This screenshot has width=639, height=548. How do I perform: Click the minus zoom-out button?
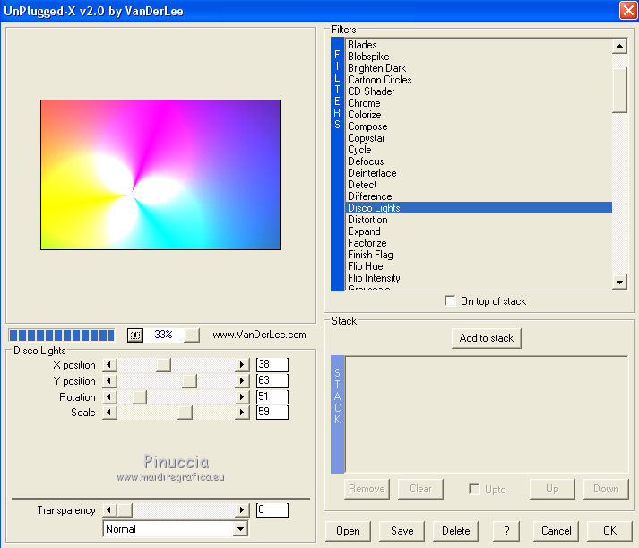192,335
